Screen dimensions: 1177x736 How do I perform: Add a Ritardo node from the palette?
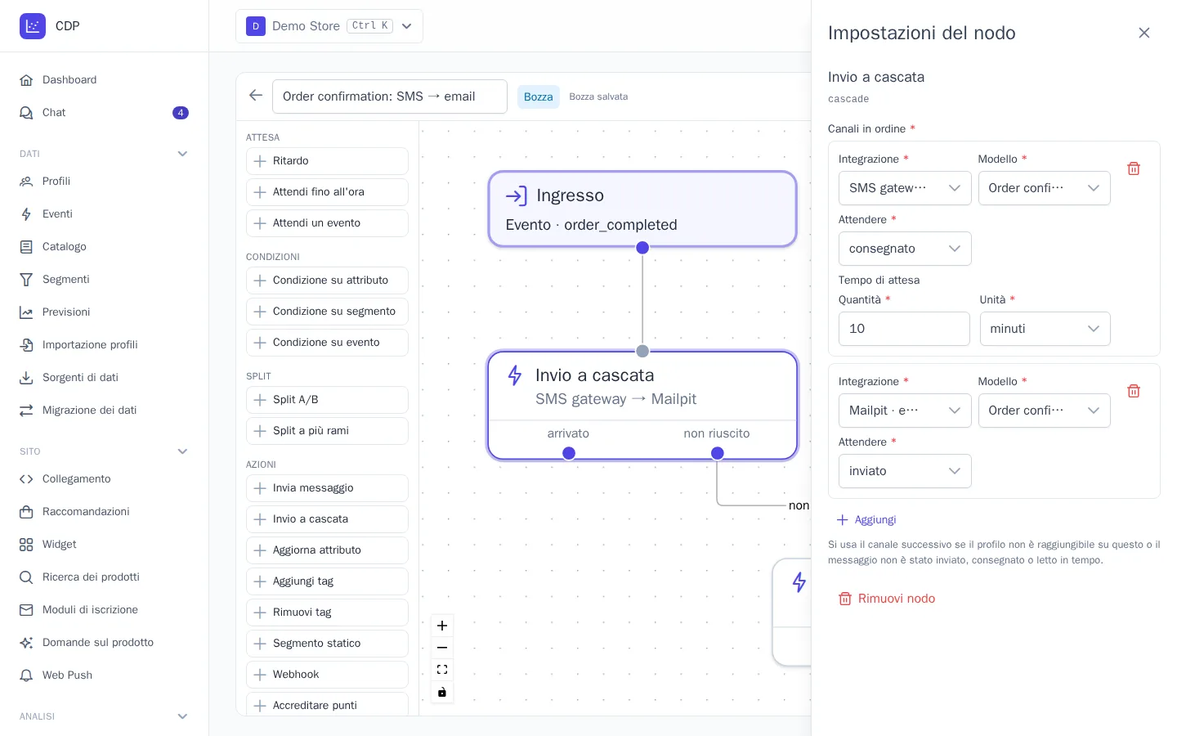click(x=327, y=161)
